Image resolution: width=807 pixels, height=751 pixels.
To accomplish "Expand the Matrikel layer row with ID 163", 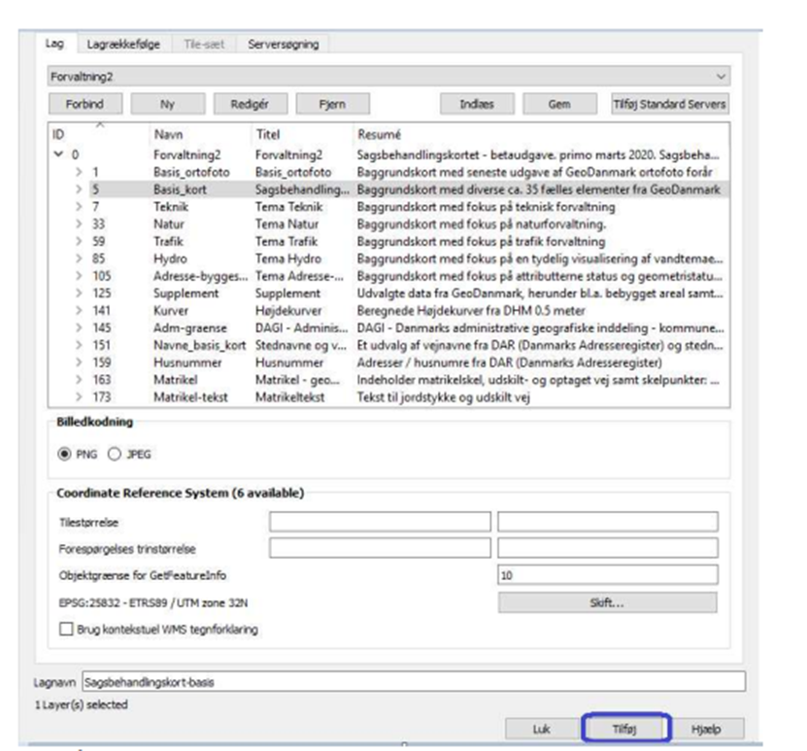I will tap(79, 380).
